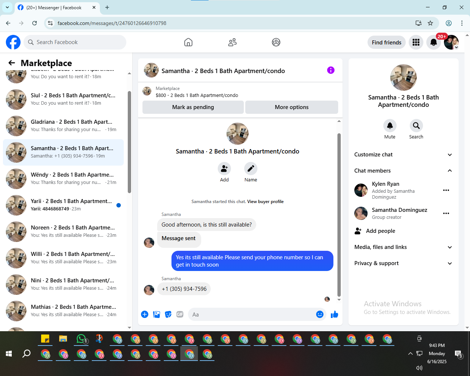This screenshot has height=376, width=470.
Task: Go back using the Marketplace arrow
Action: point(12,63)
